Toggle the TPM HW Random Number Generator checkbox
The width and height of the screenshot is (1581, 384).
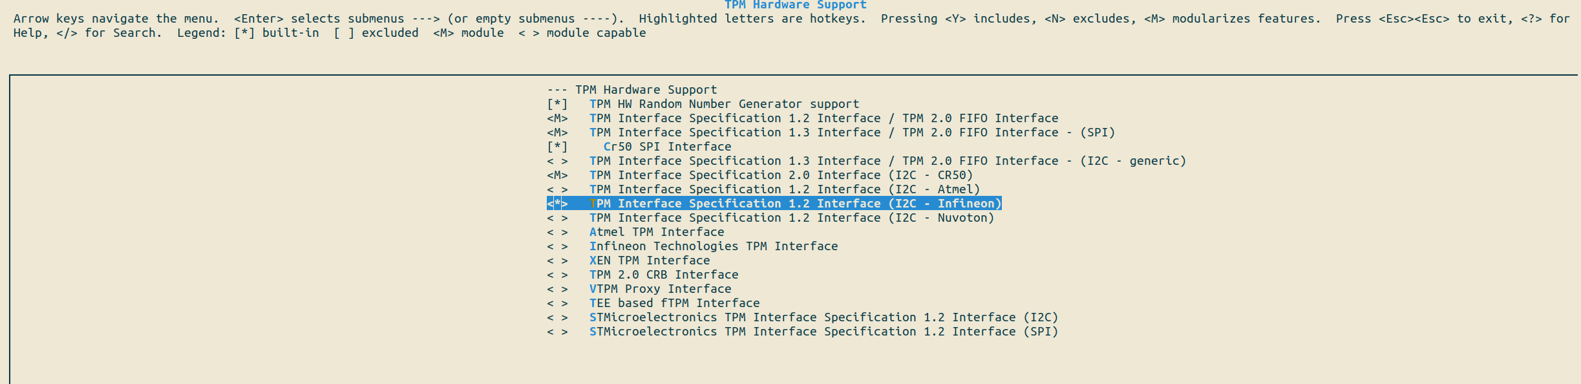[x=557, y=104]
